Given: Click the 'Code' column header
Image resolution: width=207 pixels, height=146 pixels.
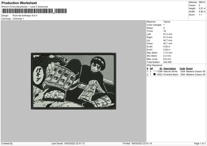Looking at the screenshot, I should (182, 69).
